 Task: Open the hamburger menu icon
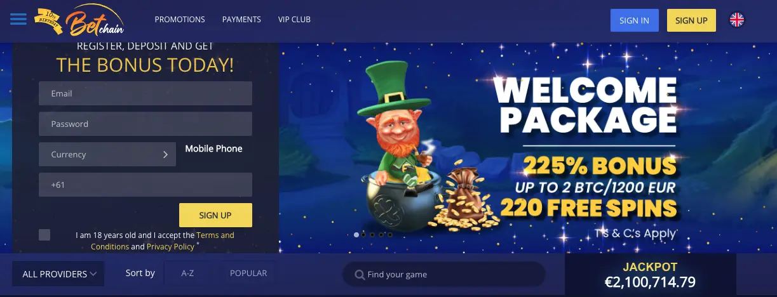pos(18,20)
